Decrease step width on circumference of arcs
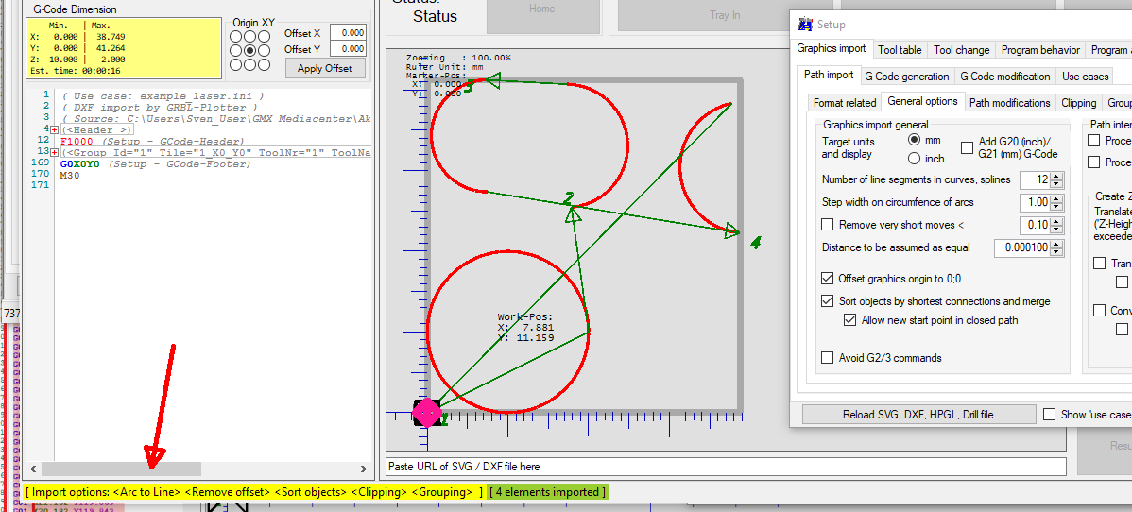This screenshot has width=1132, height=512. coord(1058,206)
